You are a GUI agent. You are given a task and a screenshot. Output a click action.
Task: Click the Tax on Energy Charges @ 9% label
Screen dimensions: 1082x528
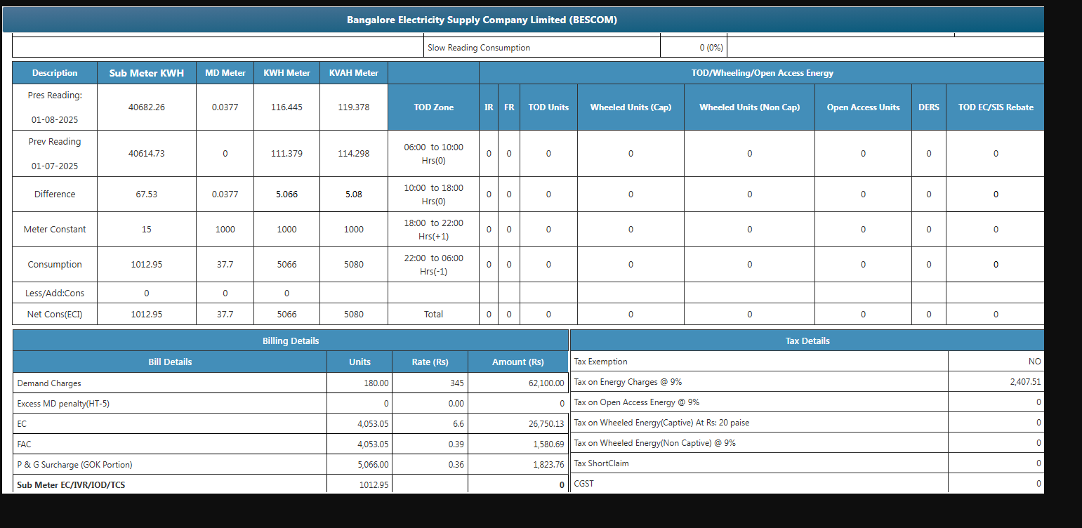(628, 382)
